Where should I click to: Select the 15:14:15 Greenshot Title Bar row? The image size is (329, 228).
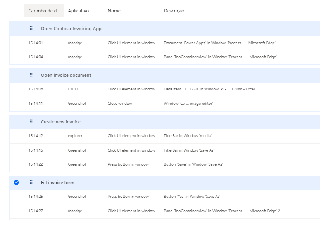click(165, 150)
